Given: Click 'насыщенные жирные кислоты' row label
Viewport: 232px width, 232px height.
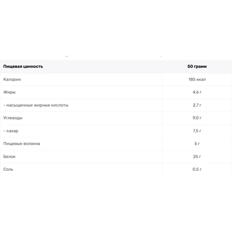Looking at the screenshot, I should (x=37, y=105).
